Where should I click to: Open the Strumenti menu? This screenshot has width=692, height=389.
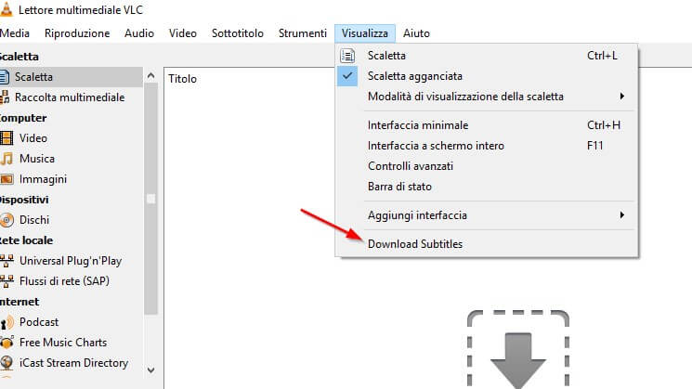(302, 33)
